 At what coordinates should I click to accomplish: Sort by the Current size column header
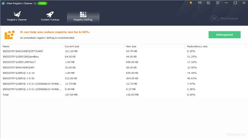click(x=72, y=46)
